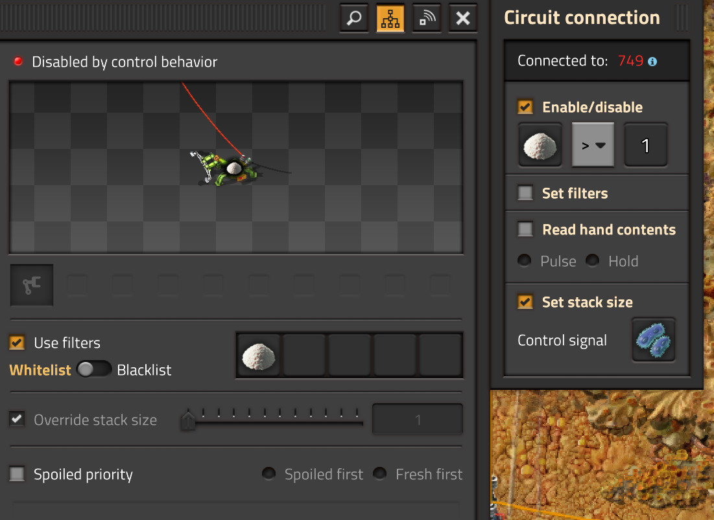Screen dimensions: 714x520
Task: Toggle the circuit network connection icon
Action: click(x=390, y=18)
